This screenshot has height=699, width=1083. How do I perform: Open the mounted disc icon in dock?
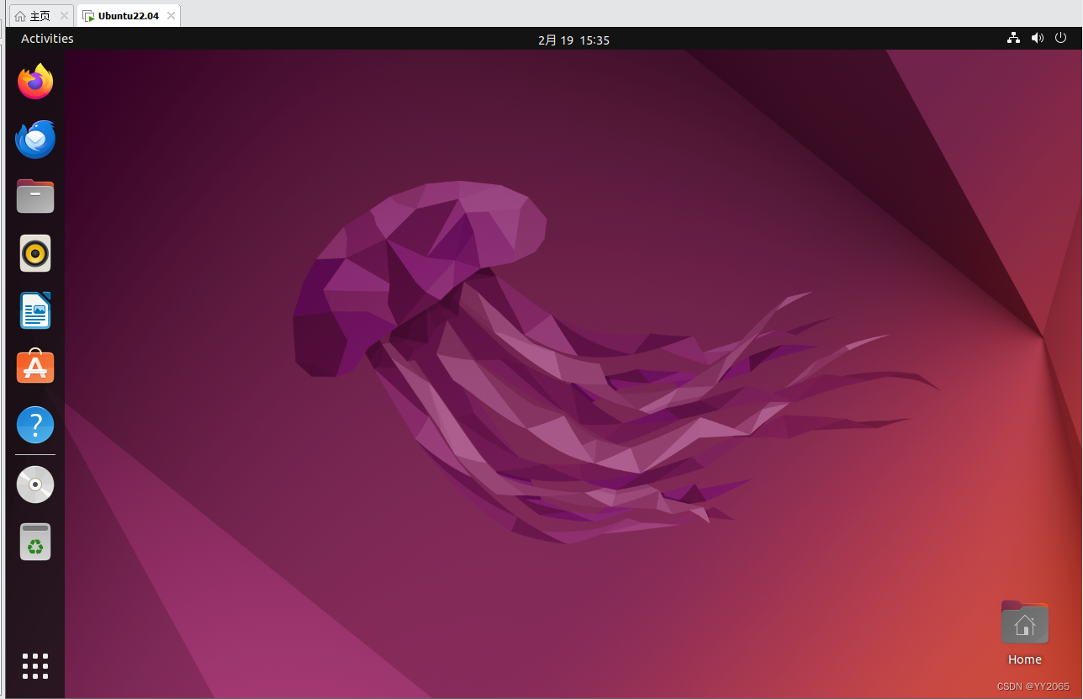[35, 485]
